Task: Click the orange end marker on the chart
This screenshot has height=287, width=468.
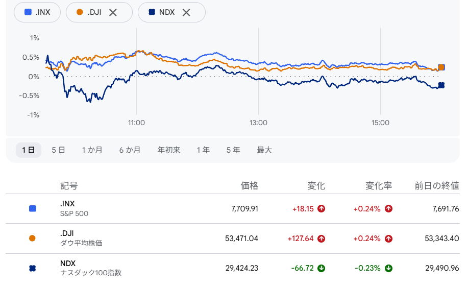Action: 441,67
